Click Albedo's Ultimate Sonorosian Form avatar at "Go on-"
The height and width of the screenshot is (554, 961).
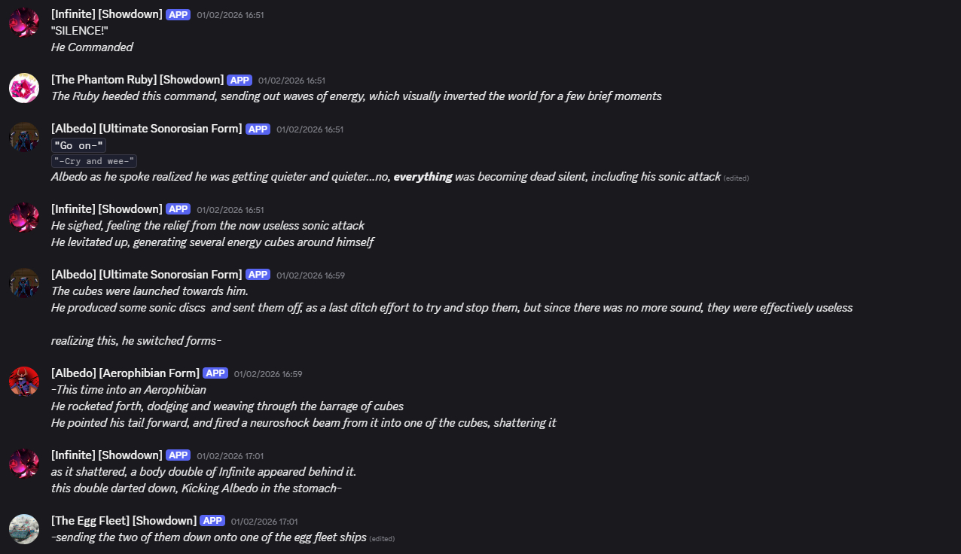(x=24, y=137)
